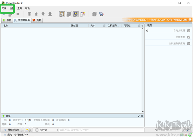Sort by the 名称 column header
Viewport: 193px width, 137px height.
click(x=35, y=26)
